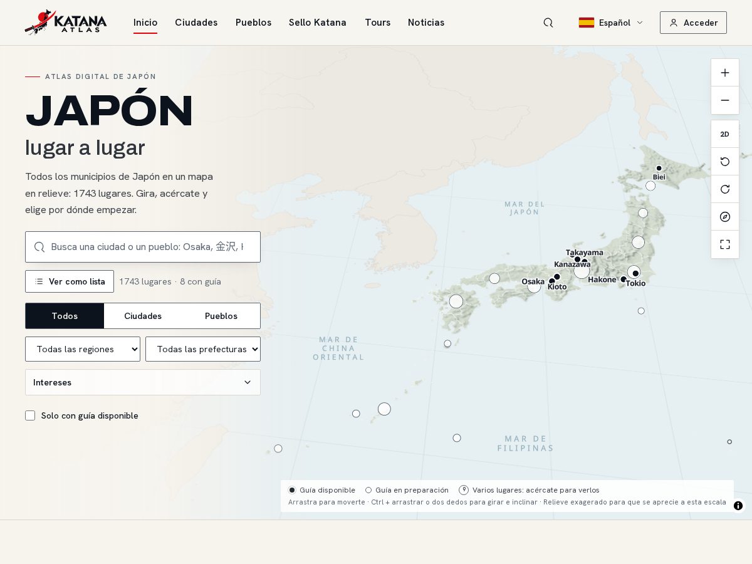Open the Pueblos menu in the header
This screenshot has height=564, width=752.
(253, 23)
